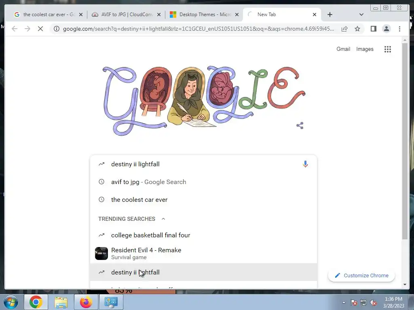414x310 pixels.
Task: Click the search box containing 'destiny ii lightfall'
Action: tap(203, 164)
